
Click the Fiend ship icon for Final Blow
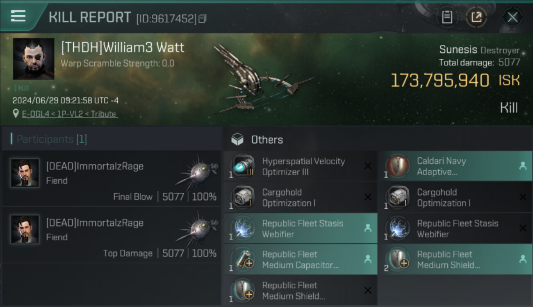click(x=197, y=173)
